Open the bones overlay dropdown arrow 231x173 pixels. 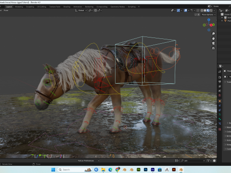pos(194,11)
